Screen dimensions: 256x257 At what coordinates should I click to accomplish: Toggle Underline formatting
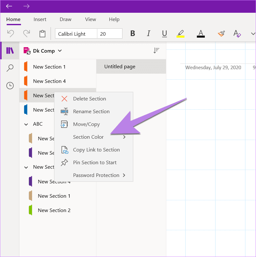click(x=164, y=34)
